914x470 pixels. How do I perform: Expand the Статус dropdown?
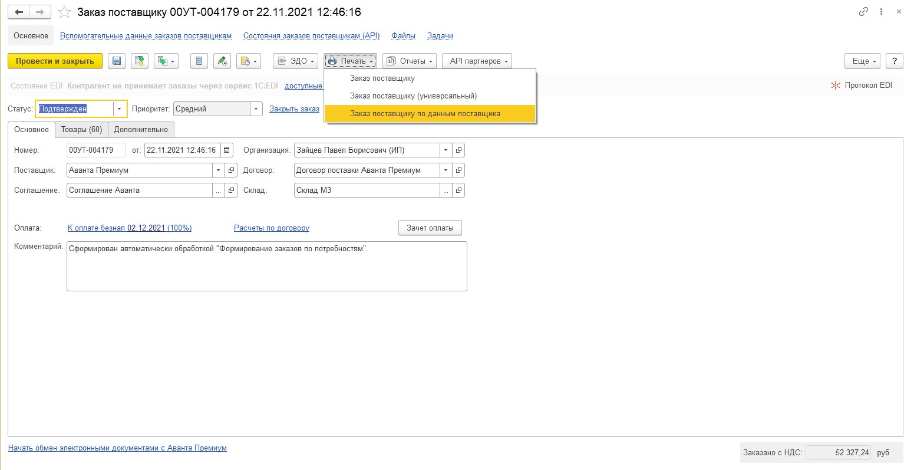click(119, 109)
